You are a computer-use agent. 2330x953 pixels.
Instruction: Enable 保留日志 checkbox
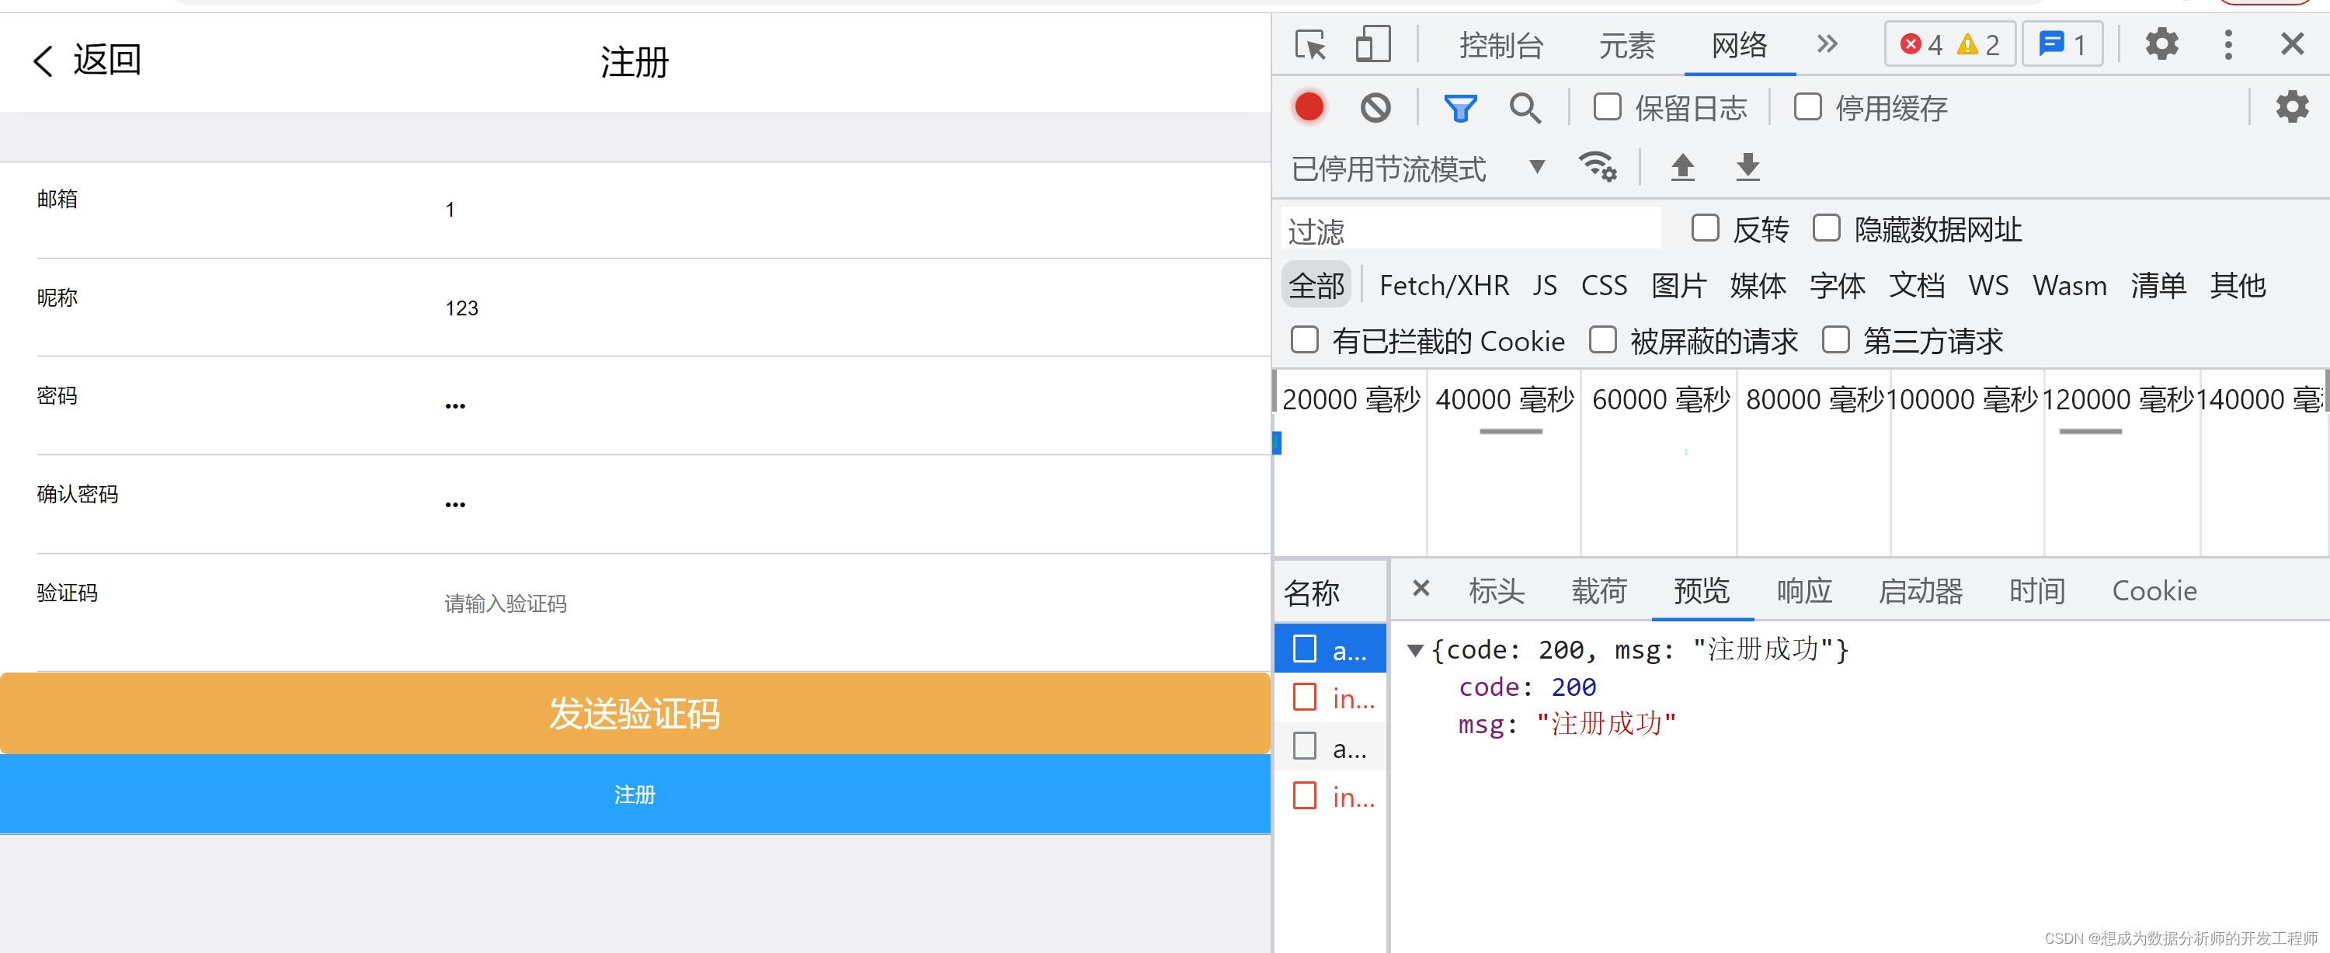point(1606,106)
